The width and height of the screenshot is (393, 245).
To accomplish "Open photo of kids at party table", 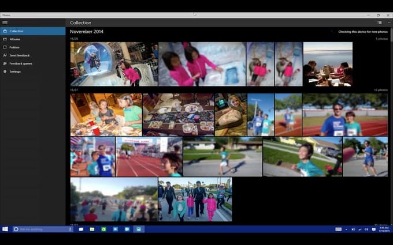I will [x=106, y=115].
